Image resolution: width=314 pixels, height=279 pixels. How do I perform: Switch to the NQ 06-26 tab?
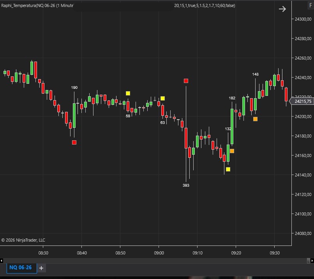pos(21,268)
